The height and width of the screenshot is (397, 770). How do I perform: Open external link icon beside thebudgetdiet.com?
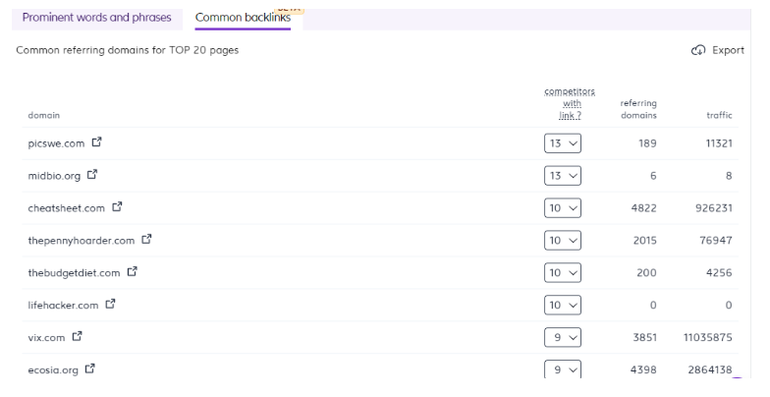(133, 272)
